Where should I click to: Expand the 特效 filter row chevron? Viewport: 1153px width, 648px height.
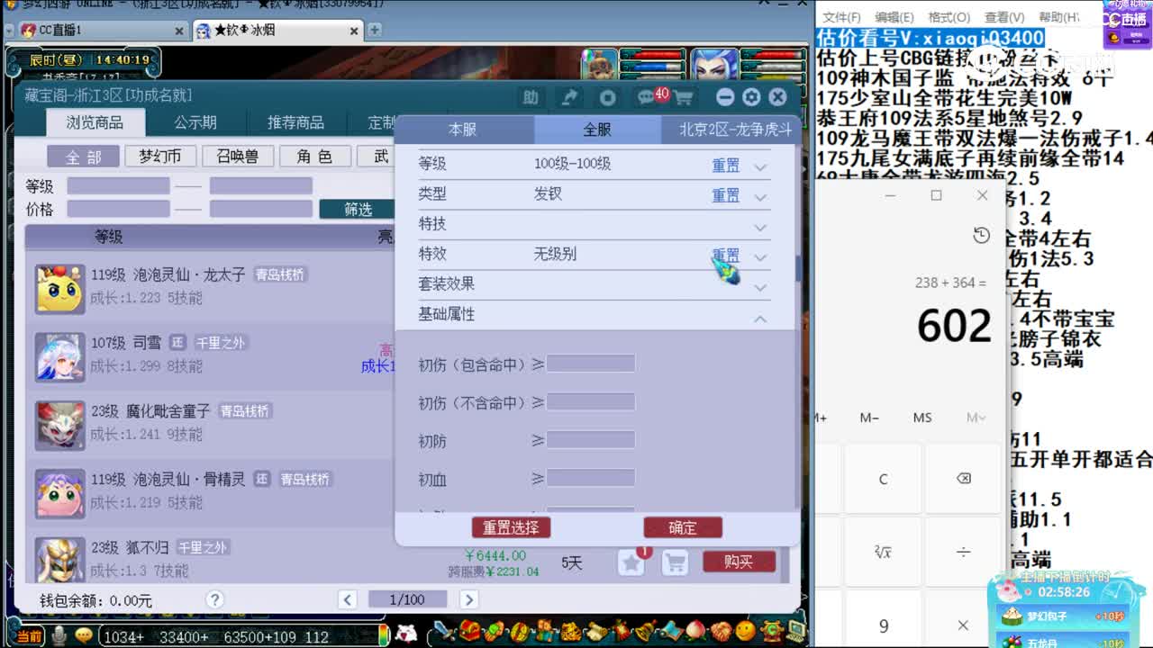(760, 257)
